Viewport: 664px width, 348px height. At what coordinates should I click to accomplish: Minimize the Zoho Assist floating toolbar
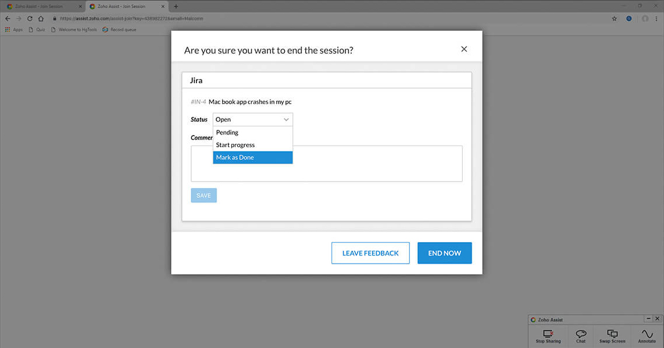[x=648, y=319]
